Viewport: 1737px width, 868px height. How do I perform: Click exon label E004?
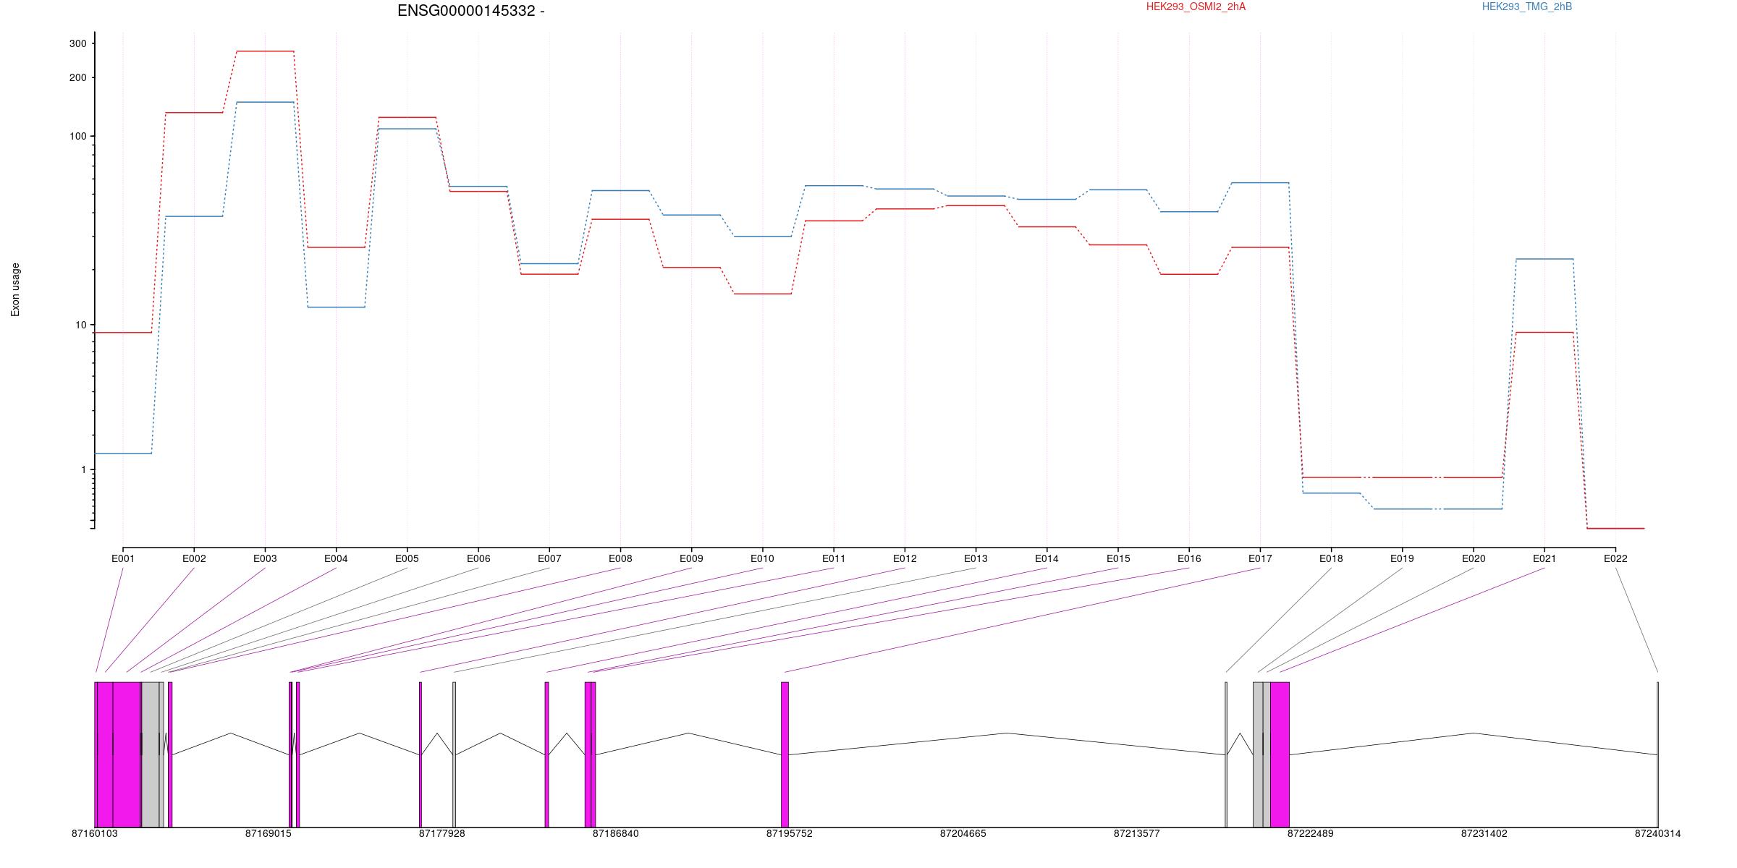click(336, 558)
